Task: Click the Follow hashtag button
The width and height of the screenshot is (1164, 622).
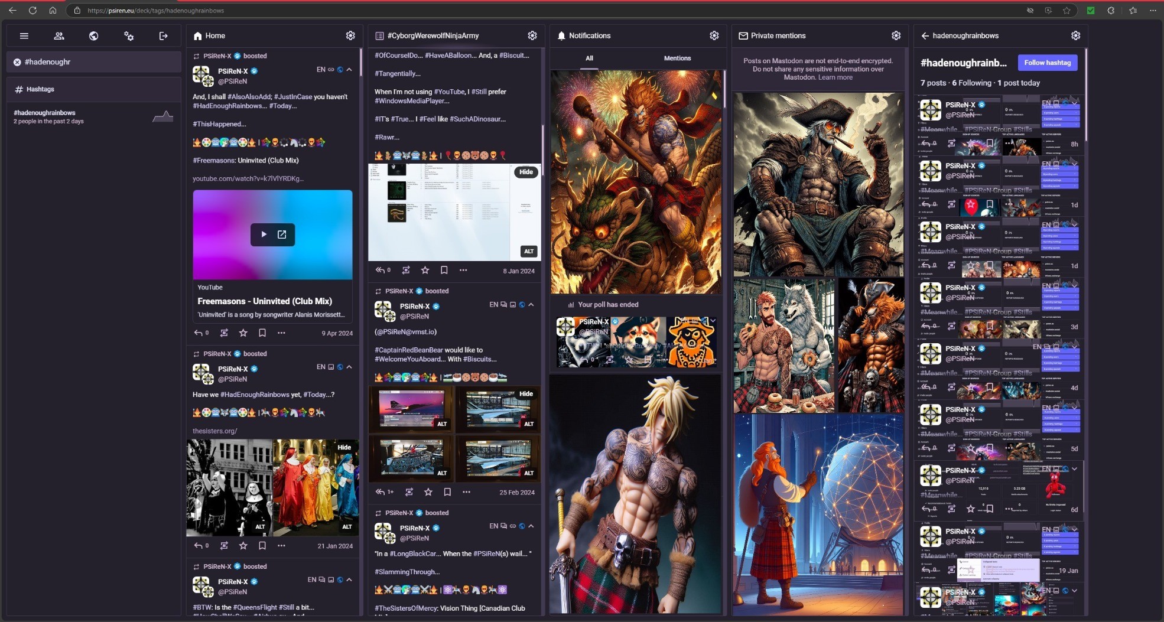Action: coord(1047,63)
